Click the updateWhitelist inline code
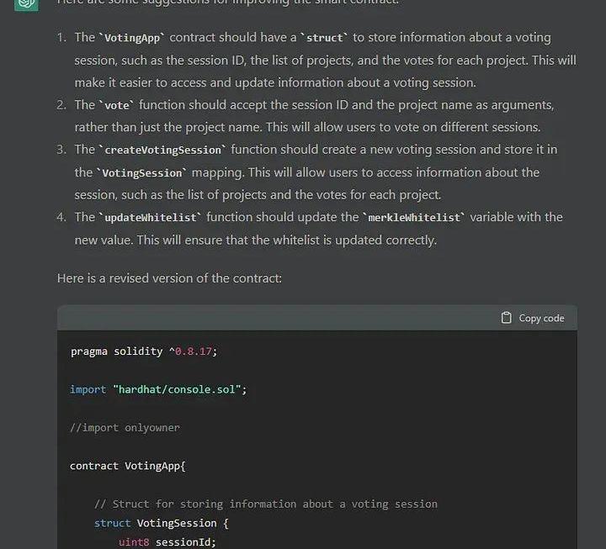This screenshot has height=549, width=606. [151, 218]
